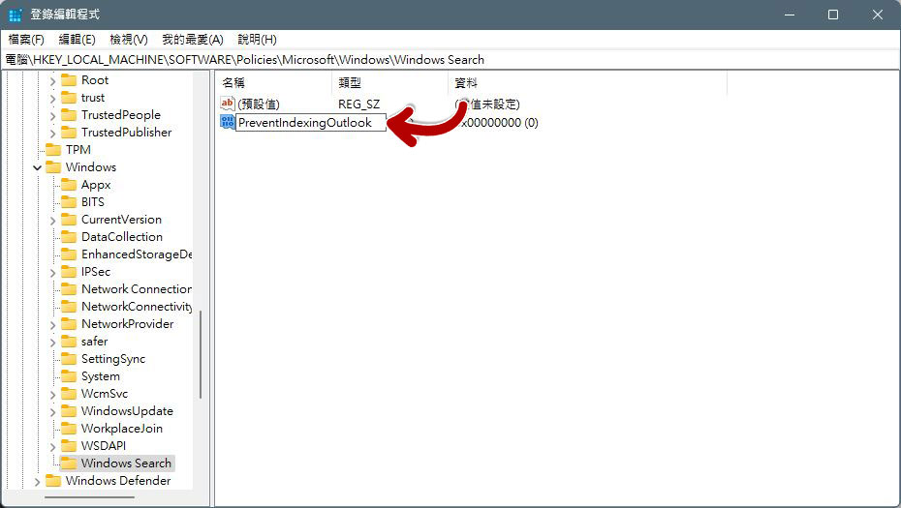Screen dimensions: 901x508
Task: Click the PreventIndexingOutlook DWORD value icon
Action: (228, 122)
